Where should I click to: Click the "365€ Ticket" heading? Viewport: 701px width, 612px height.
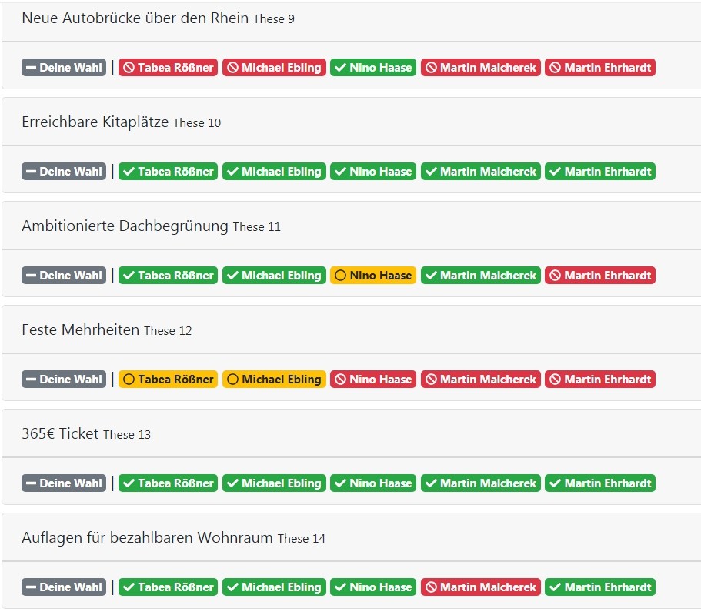60,433
